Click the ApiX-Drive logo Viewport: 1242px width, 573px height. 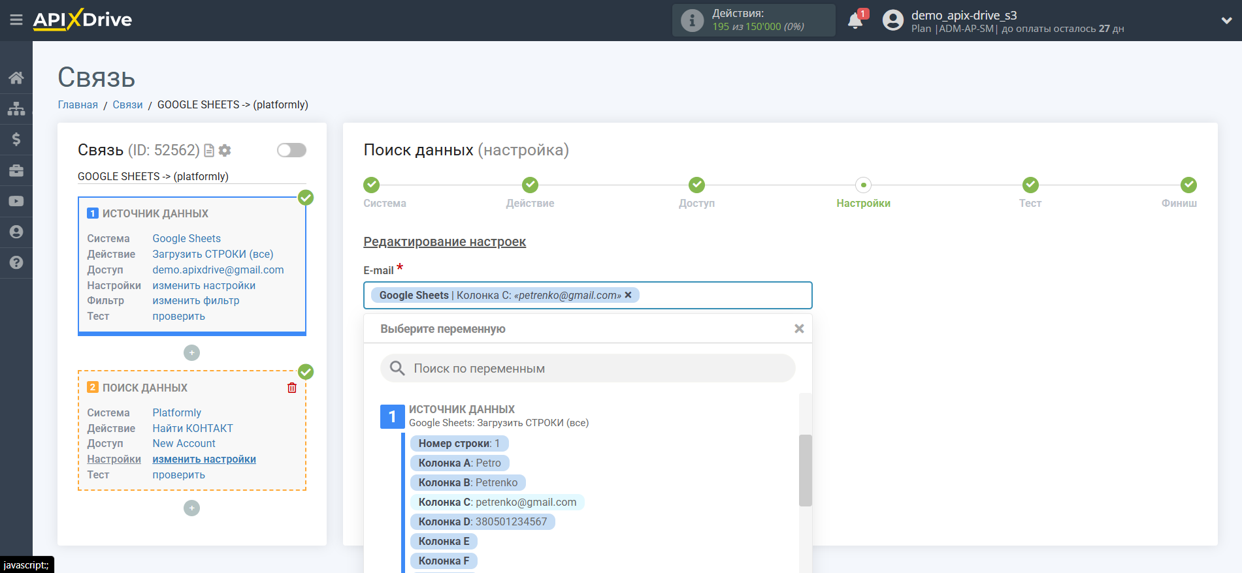point(82,20)
